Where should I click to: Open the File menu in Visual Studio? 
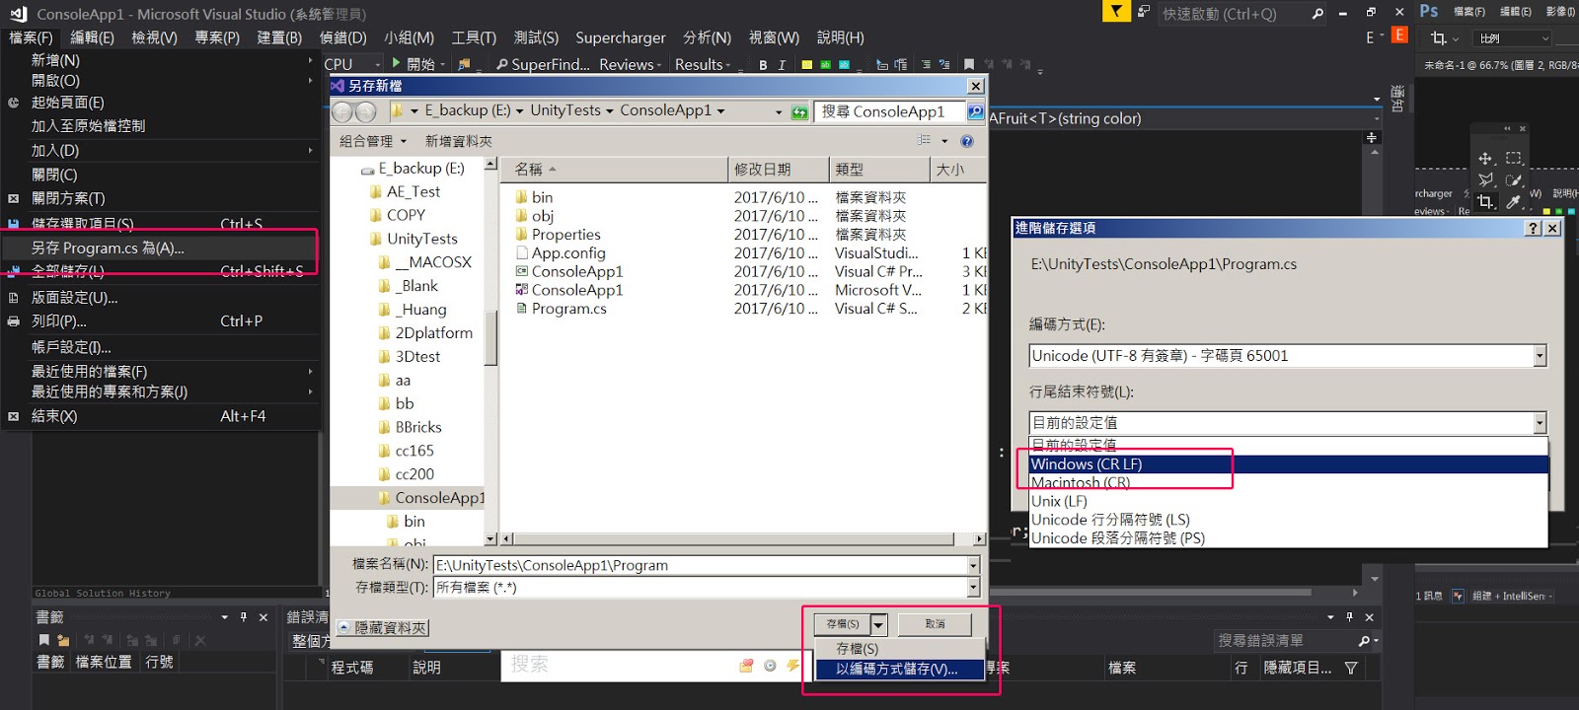point(31,37)
